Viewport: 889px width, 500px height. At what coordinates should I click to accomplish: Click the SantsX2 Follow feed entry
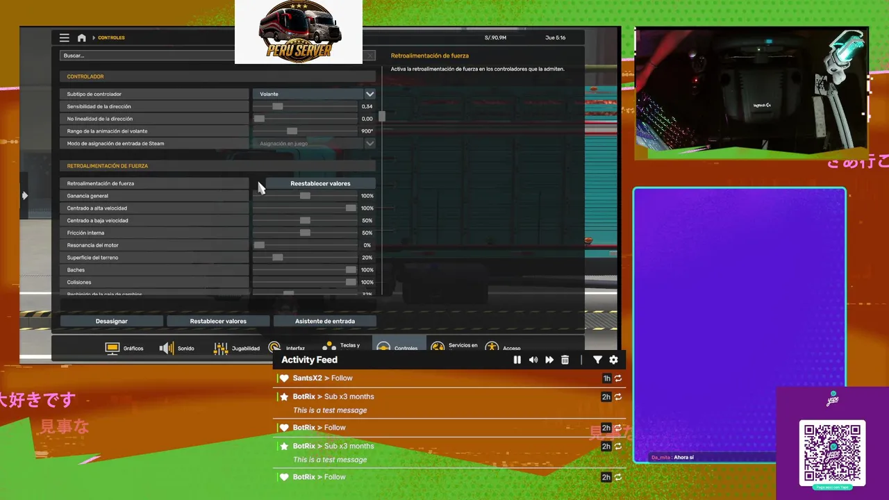450,378
